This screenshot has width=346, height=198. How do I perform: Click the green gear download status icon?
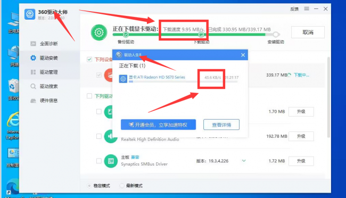tap(99, 32)
